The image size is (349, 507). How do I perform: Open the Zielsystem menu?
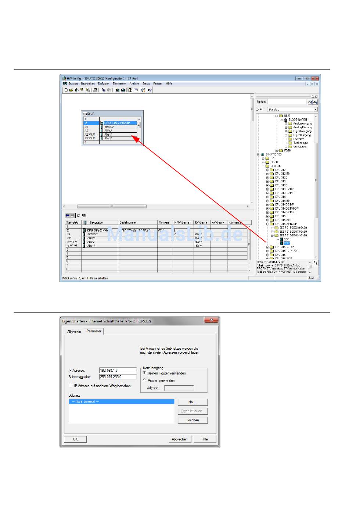[x=119, y=83]
